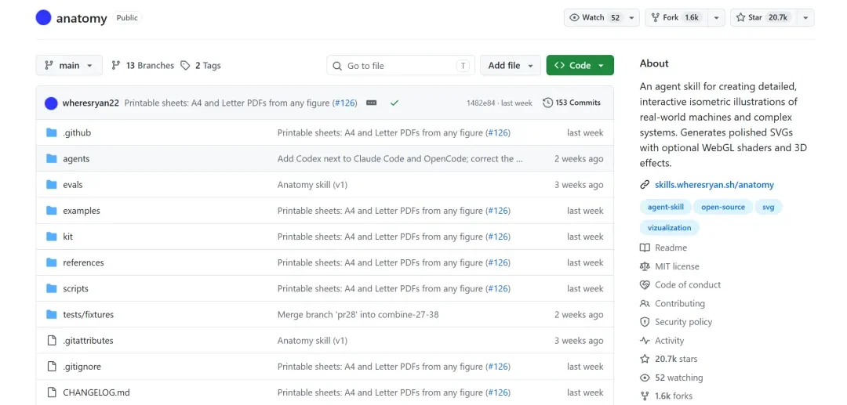Click the people icon beside Contributing

645,304
